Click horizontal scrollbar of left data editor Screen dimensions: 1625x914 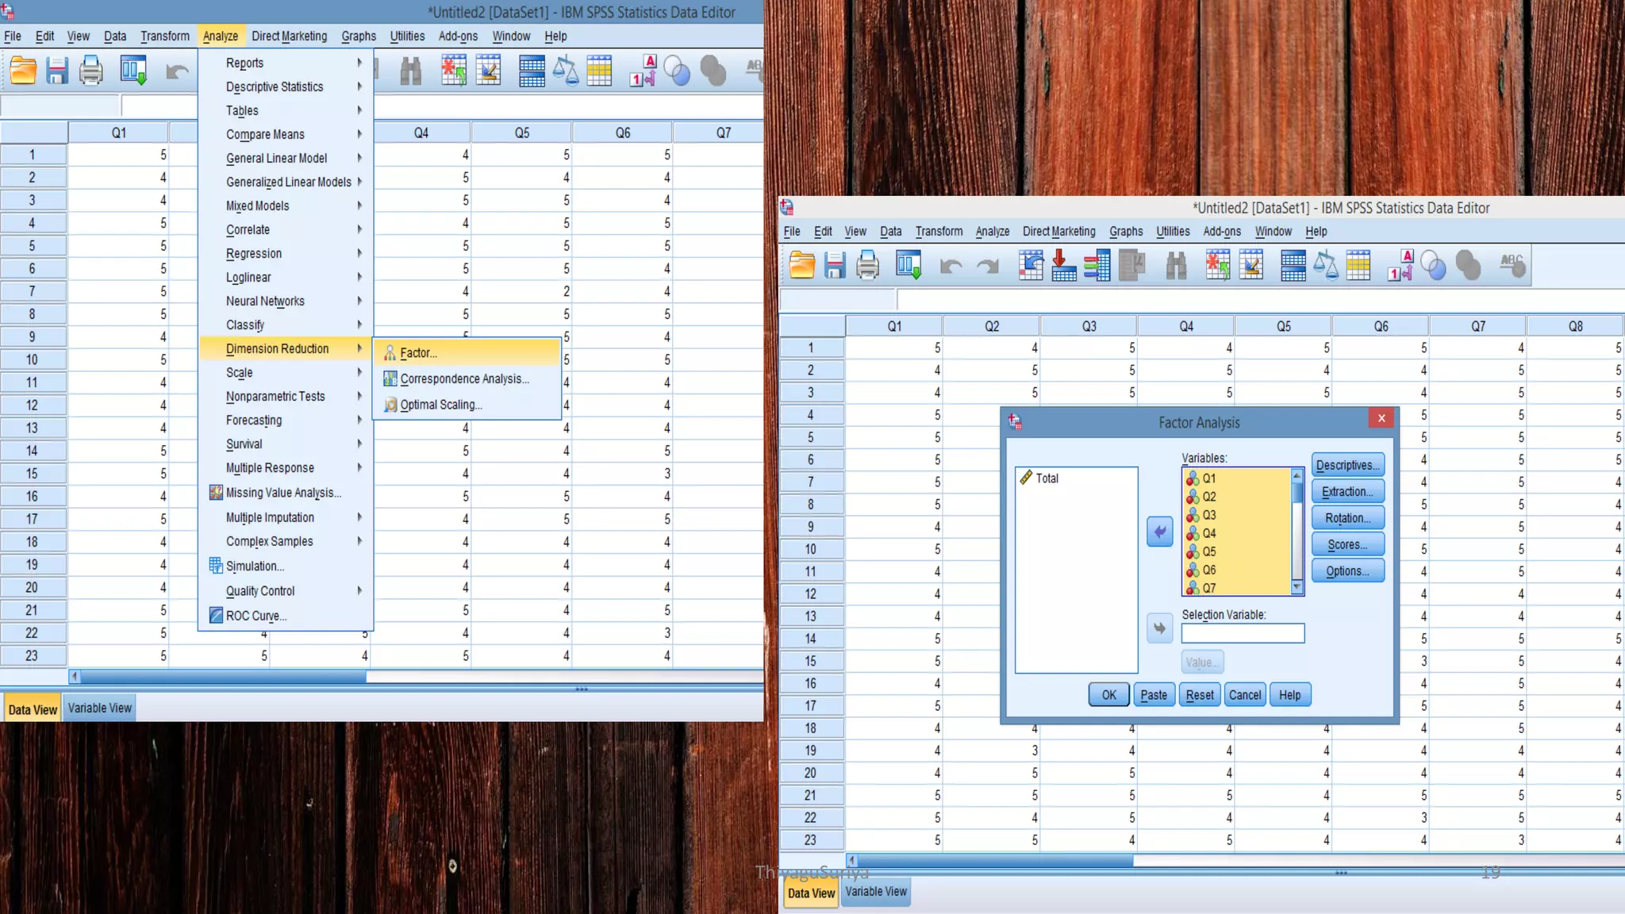click(222, 677)
